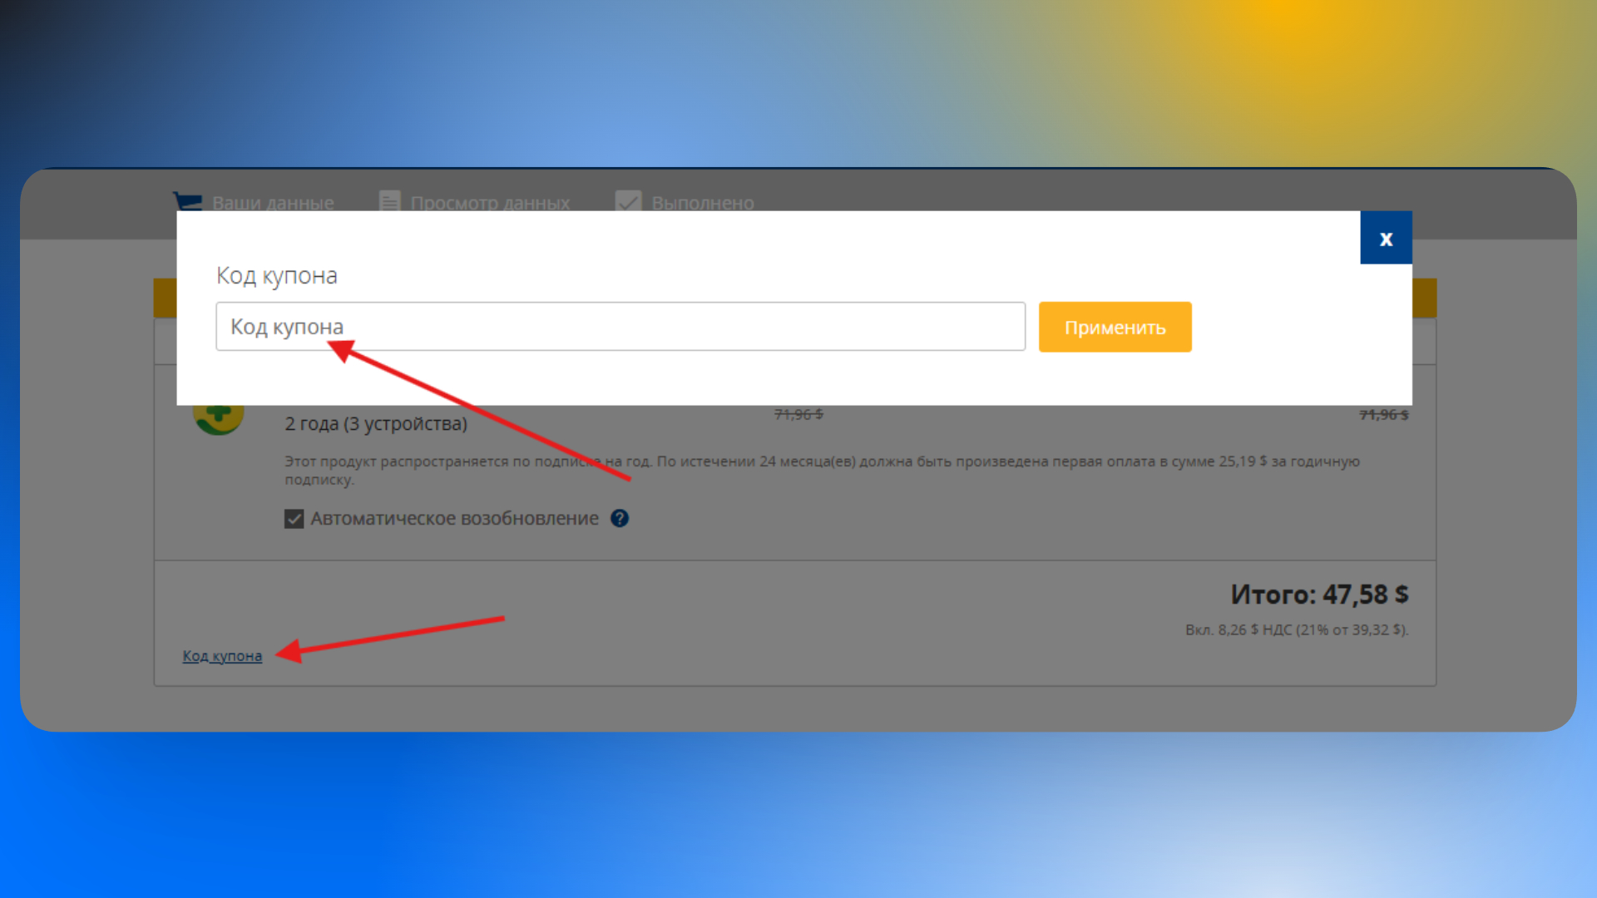Image resolution: width=1597 pixels, height=898 pixels.
Task: Close the coupon code popup
Action: point(1386,239)
